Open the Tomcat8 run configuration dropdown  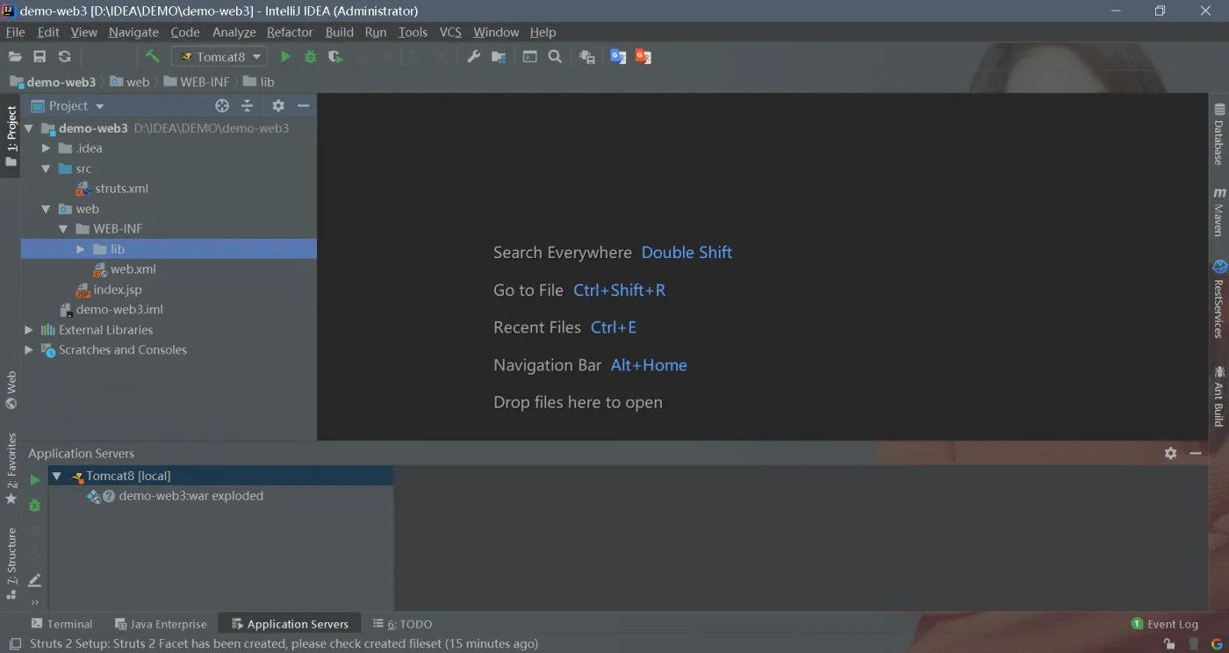(219, 56)
